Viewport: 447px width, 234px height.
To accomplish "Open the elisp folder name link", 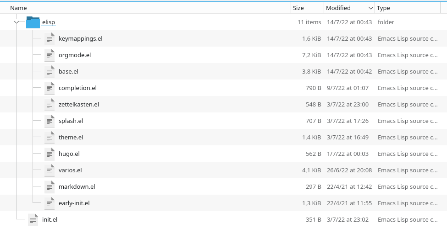I will (48, 22).
